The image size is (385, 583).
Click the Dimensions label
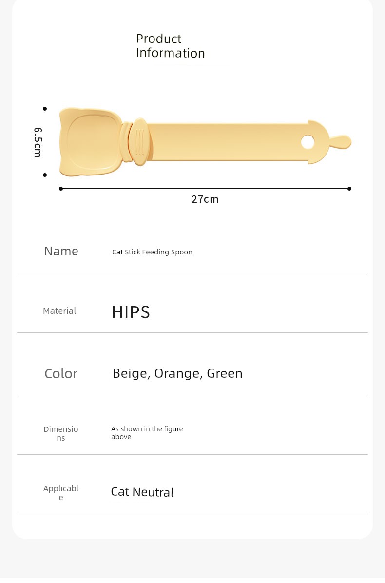(x=61, y=433)
